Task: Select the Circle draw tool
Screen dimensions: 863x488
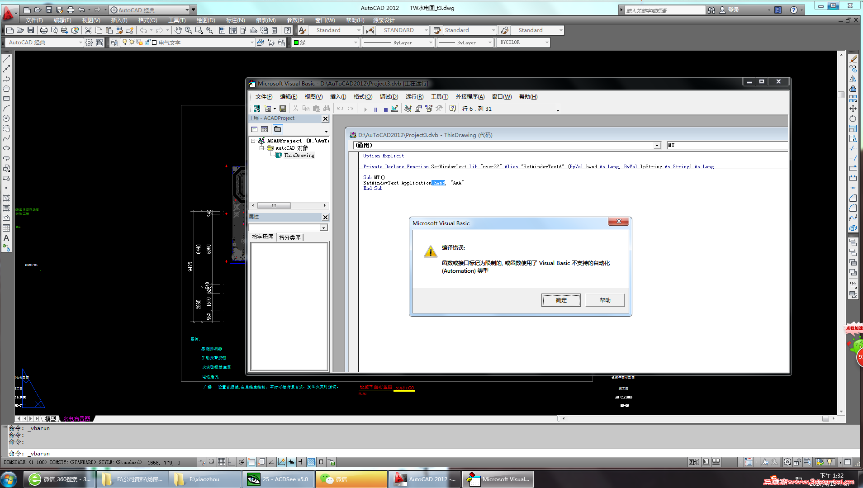Action: (x=6, y=118)
